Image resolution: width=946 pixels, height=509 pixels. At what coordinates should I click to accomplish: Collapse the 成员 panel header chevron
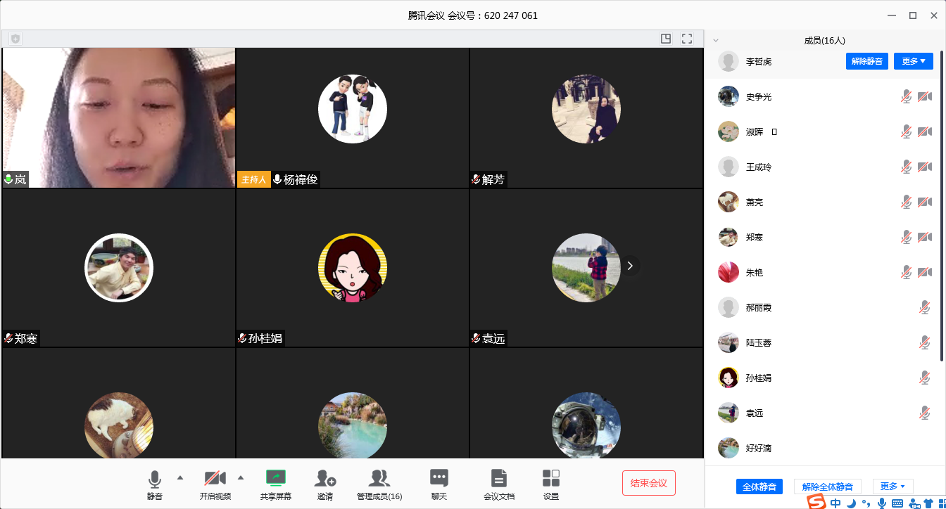(x=716, y=41)
